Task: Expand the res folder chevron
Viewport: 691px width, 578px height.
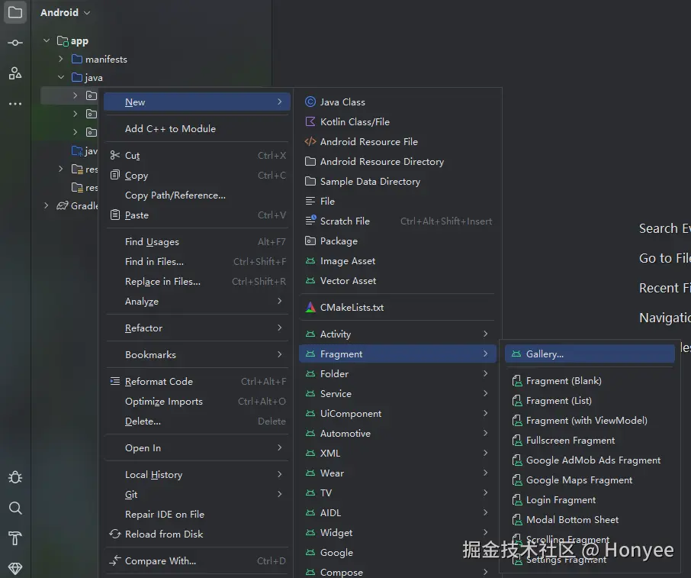Action: [61, 169]
